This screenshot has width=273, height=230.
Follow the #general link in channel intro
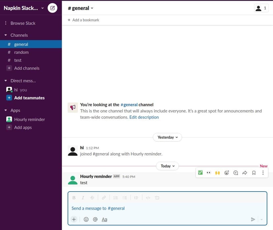[129, 105]
